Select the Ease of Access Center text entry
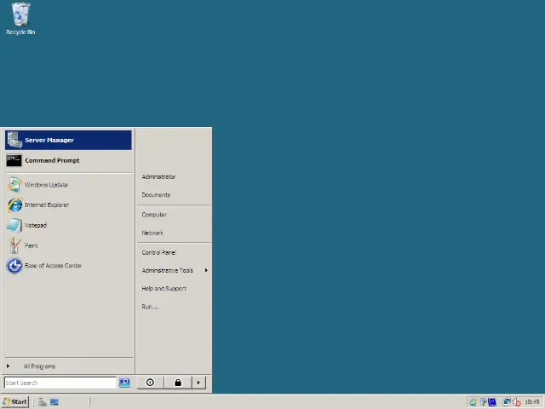This screenshot has height=409, width=545. click(x=53, y=266)
